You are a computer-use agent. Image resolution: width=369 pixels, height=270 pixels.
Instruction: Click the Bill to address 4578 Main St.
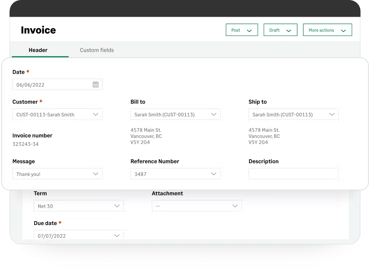click(x=146, y=130)
